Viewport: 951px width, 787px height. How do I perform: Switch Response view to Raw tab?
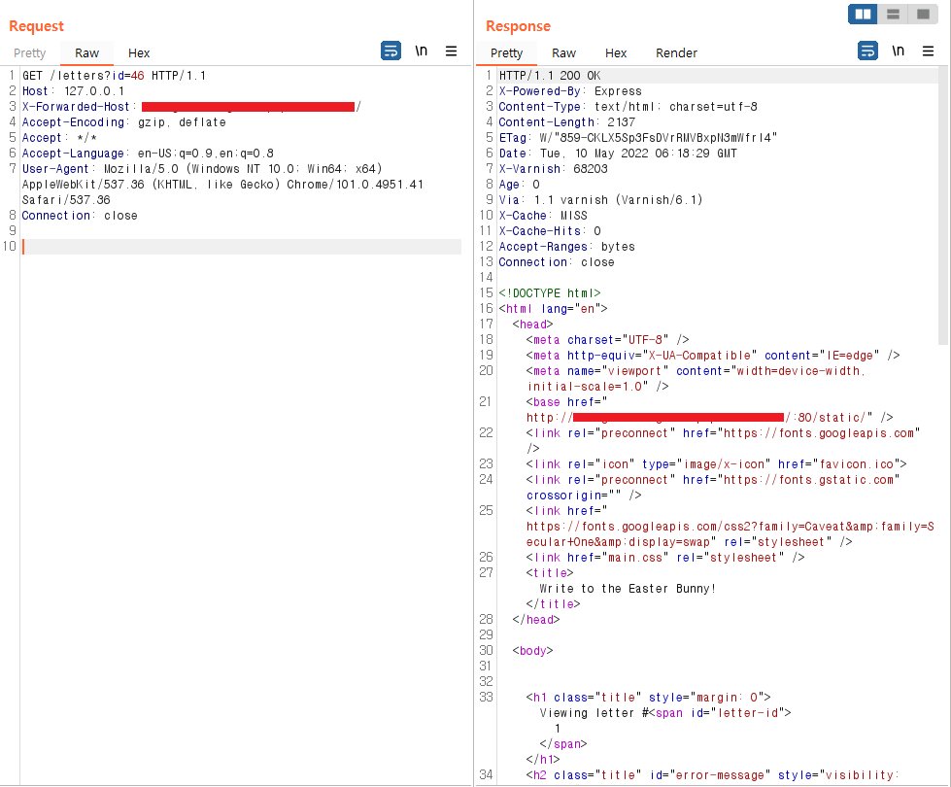(x=563, y=52)
